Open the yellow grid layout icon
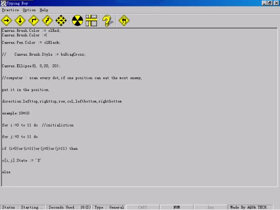The height and width of the screenshot is (210, 280). pyautogui.click(x=91, y=21)
